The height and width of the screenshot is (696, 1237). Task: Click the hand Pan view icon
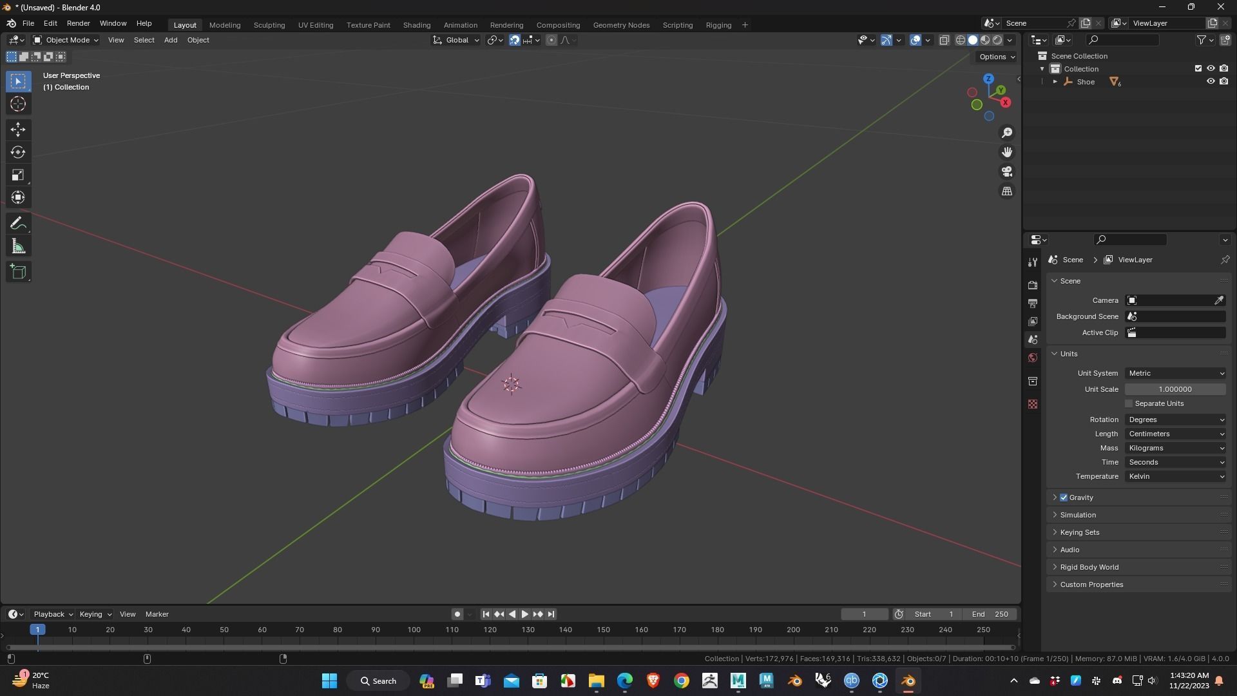click(1007, 152)
